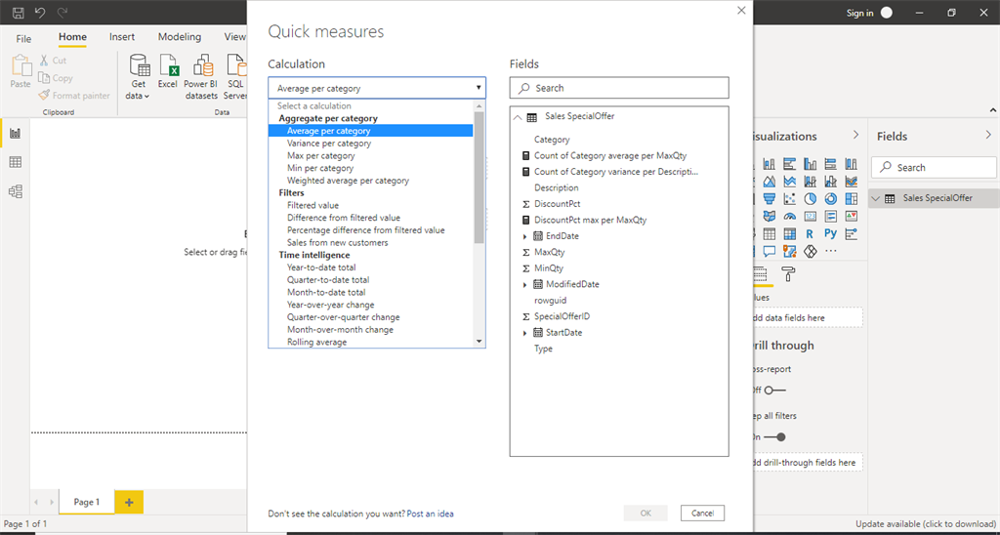Choose Variance per category calculation
Screen dimensions: 1000x535
coord(329,144)
